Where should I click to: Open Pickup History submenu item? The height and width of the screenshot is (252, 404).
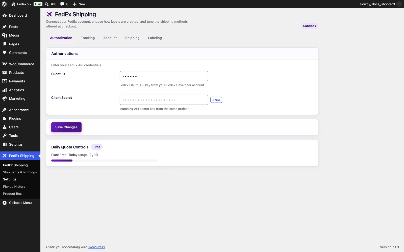14,187
